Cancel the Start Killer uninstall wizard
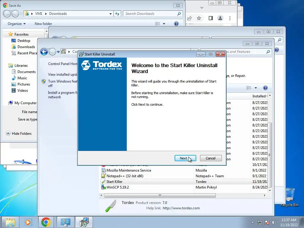Image resolution: width=304 pixels, height=228 pixels. (210, 158)
